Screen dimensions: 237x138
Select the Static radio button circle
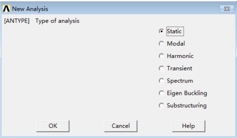[x=162, y=31]
